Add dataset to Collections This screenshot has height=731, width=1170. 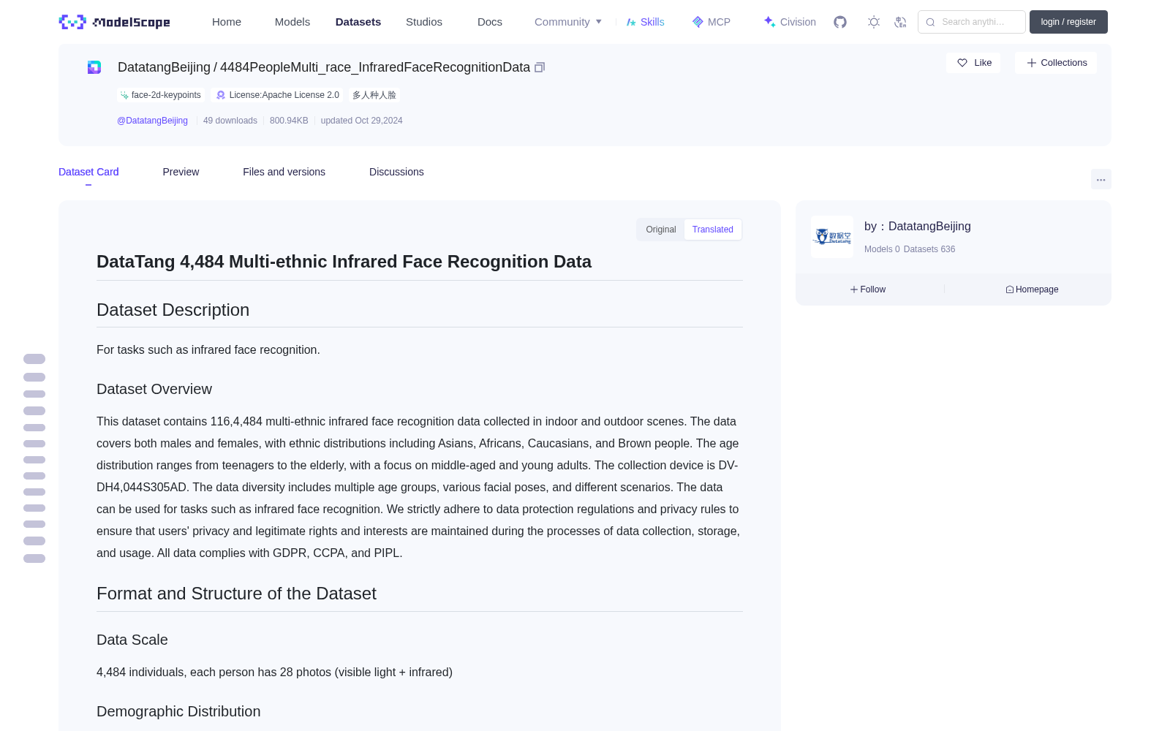coord(1056,63)
